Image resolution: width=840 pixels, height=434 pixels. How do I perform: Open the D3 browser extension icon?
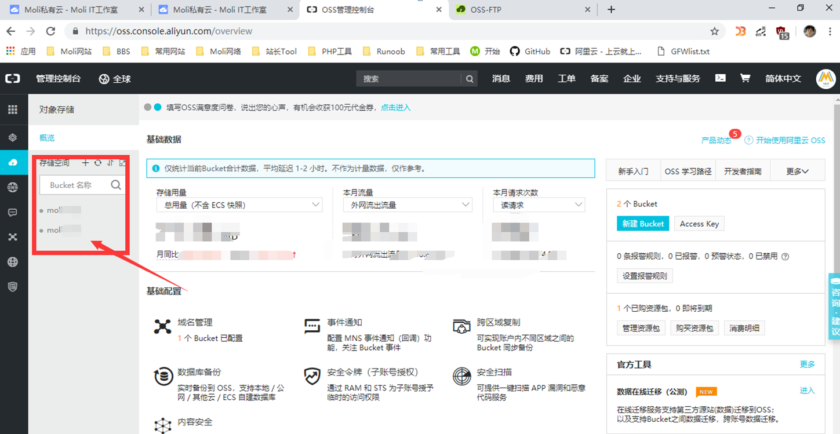[740, 31]
